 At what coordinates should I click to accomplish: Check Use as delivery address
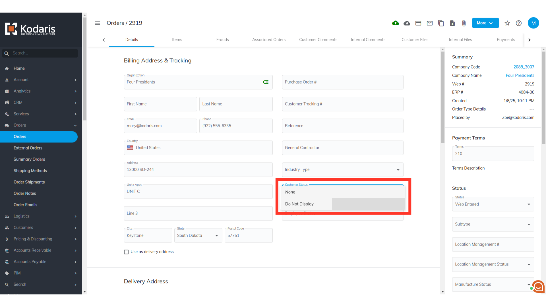click(126, 252)
